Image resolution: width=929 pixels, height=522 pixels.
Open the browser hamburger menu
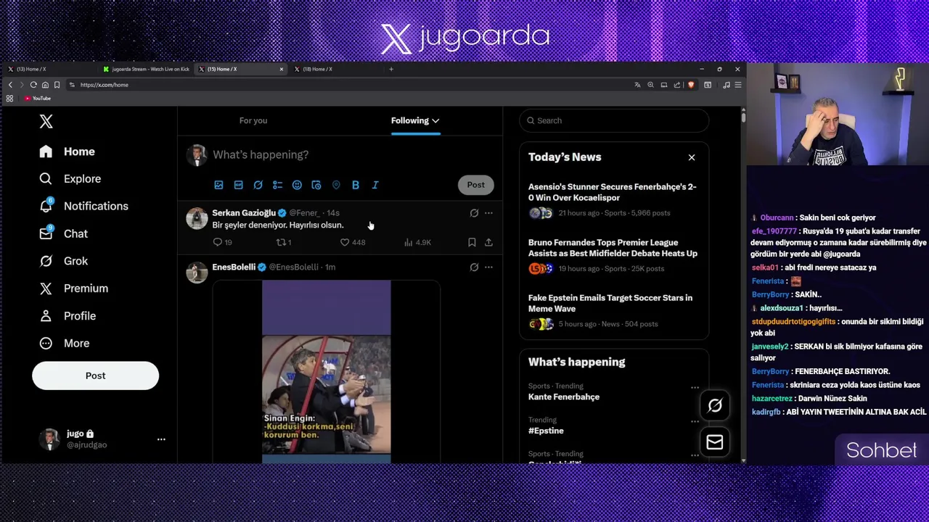(x=737, y=85)
